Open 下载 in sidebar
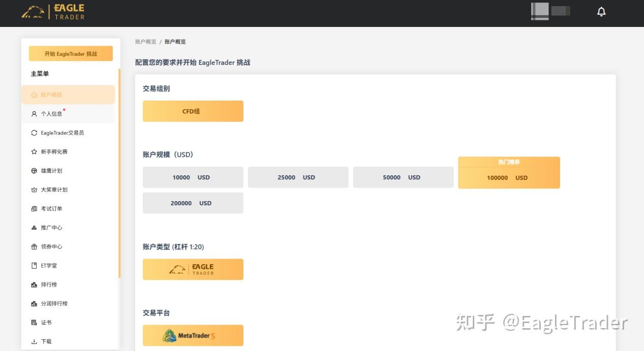Viewport: 644px width, 351px height. (x=68, y=341)
